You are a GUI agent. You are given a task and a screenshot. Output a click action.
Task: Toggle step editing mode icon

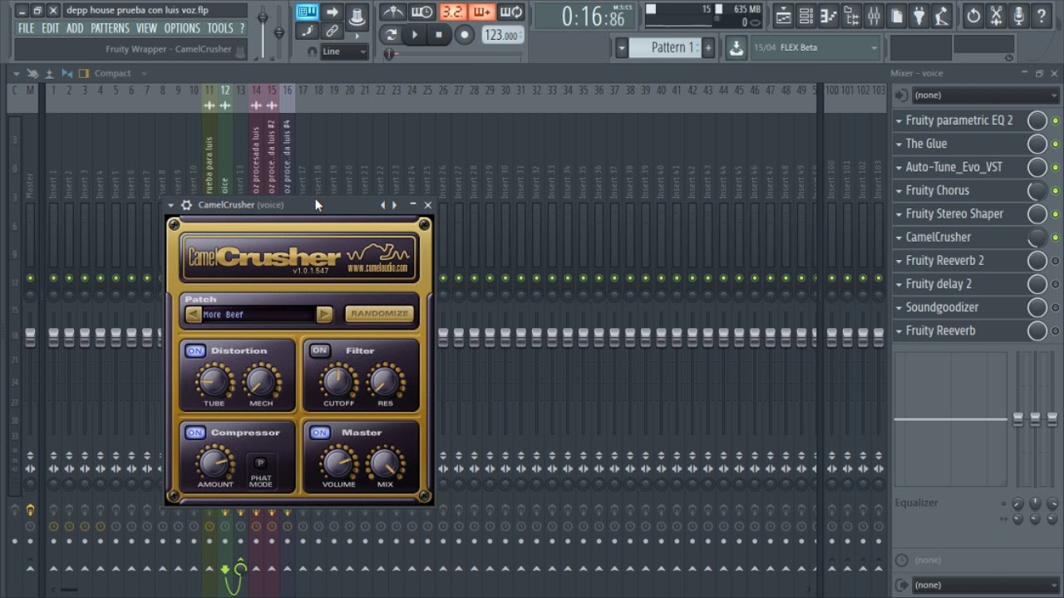[307, 32]
